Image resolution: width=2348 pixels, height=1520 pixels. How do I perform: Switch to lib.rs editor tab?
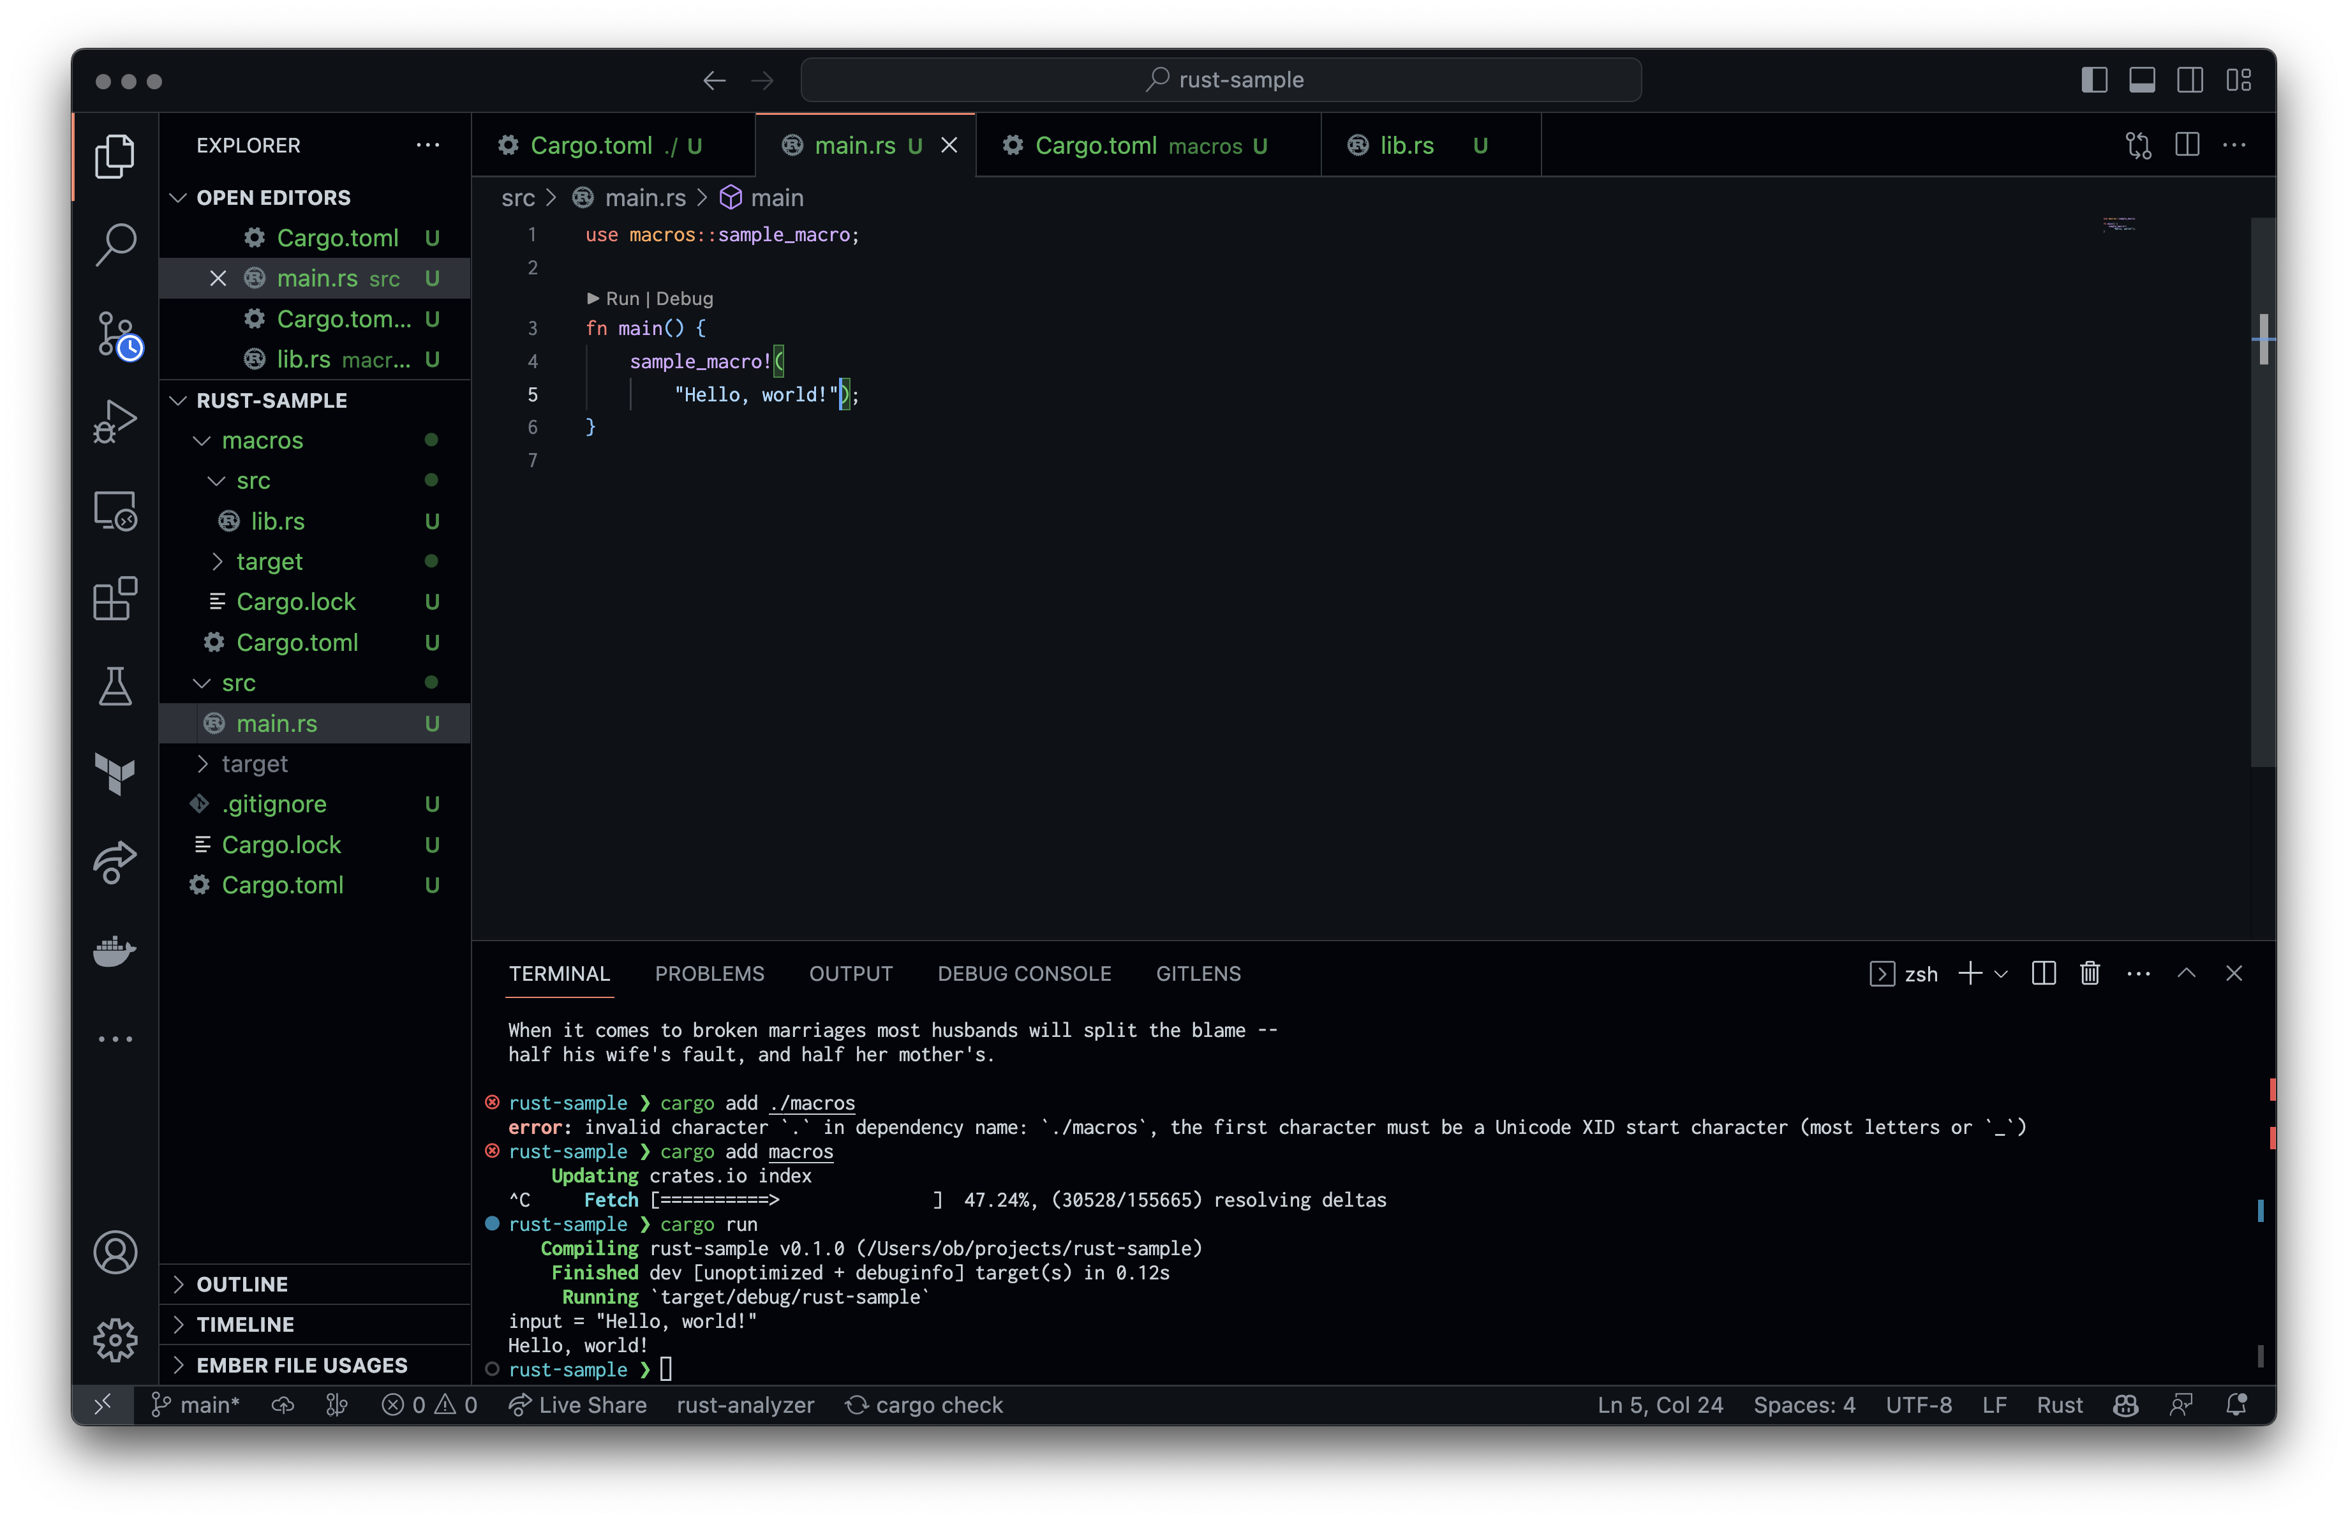click(1406, 145)
